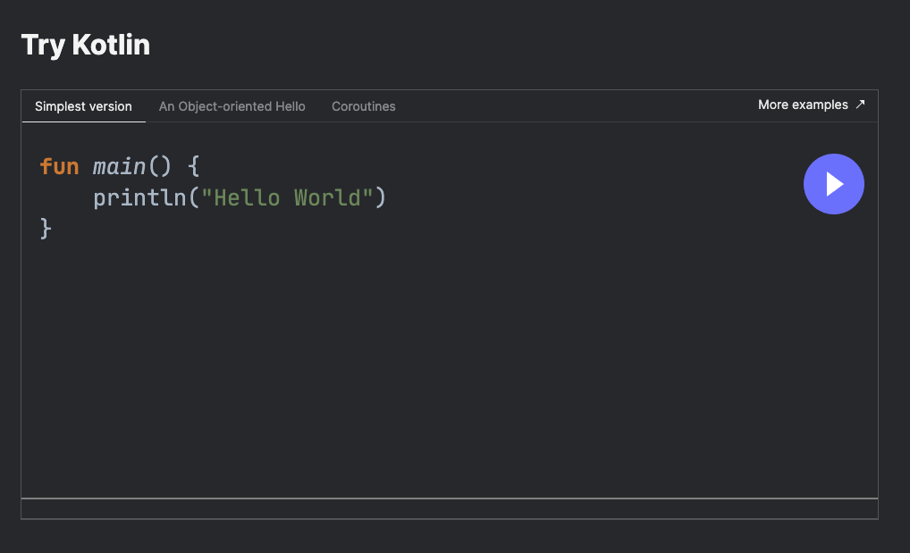The width and height of the screenshot is (910, 553).
Task: Click the closing curly brace line
Action: [46, 229]
